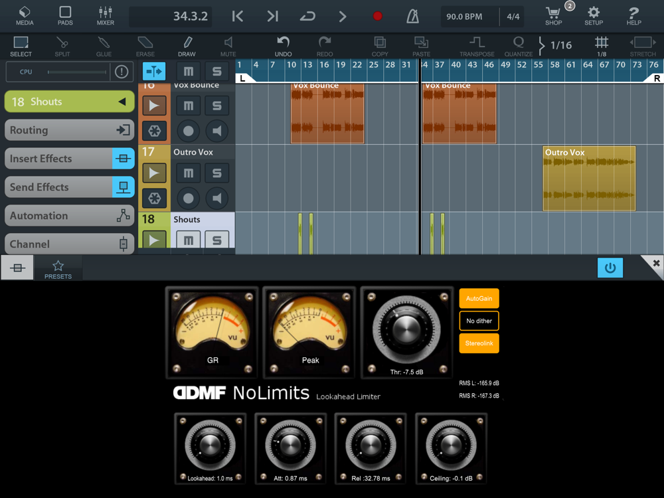
Task: Redo the last action
Action: [325, 46]
